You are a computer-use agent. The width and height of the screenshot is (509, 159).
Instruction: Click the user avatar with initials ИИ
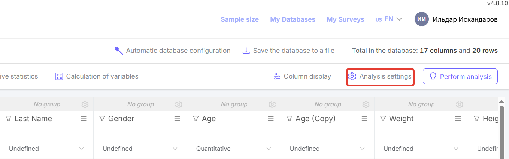pos(421,19)
